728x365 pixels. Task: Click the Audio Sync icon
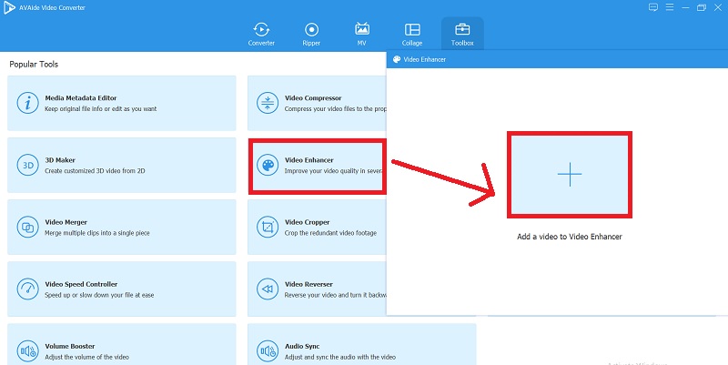[x=268, y=351]
